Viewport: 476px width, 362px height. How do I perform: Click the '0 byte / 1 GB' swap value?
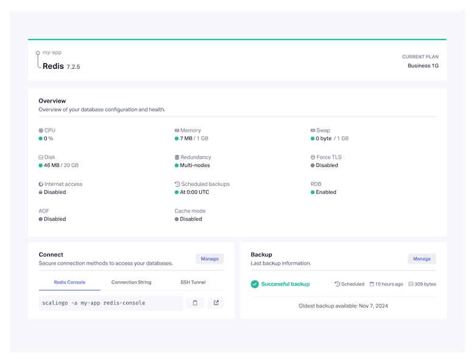332,138
